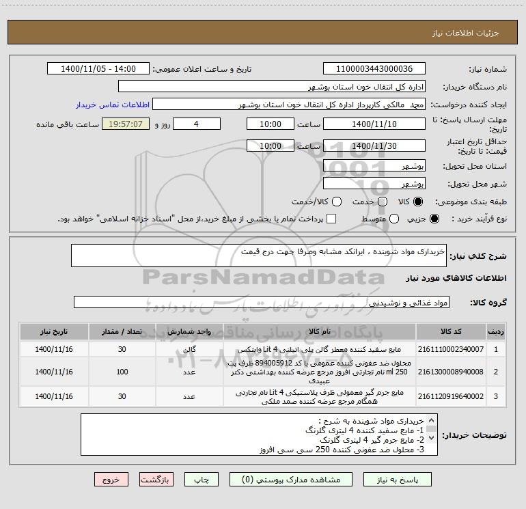Click the بازگشت back button
526x509 pixels.
coord(156,480)
